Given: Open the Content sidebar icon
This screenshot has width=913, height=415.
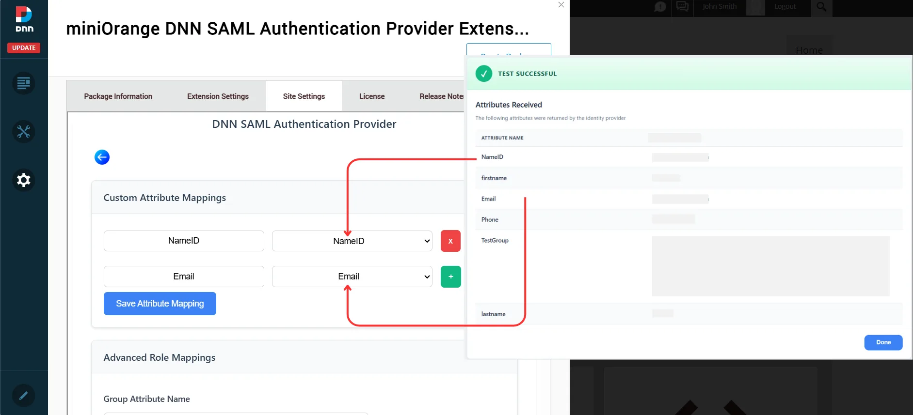Looking at the screenshot, I should click(x=24, y=83).
